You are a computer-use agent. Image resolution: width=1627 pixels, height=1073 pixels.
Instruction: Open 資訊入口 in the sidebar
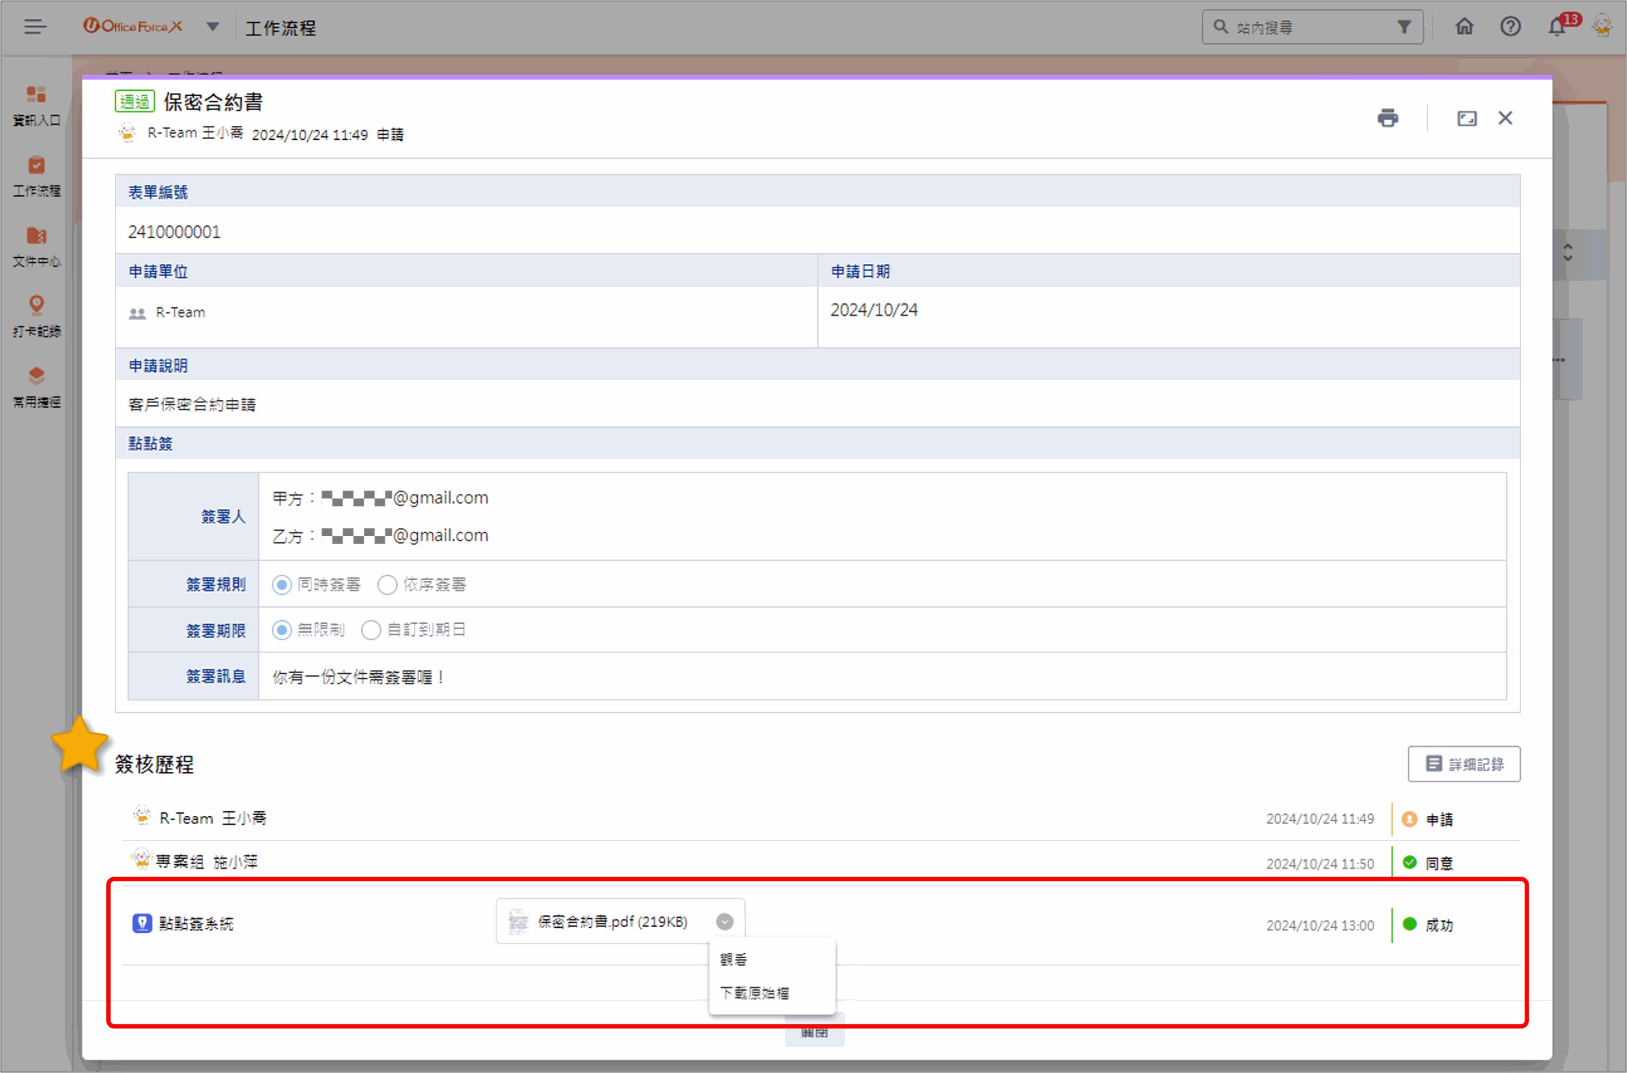tap(36, 105)
